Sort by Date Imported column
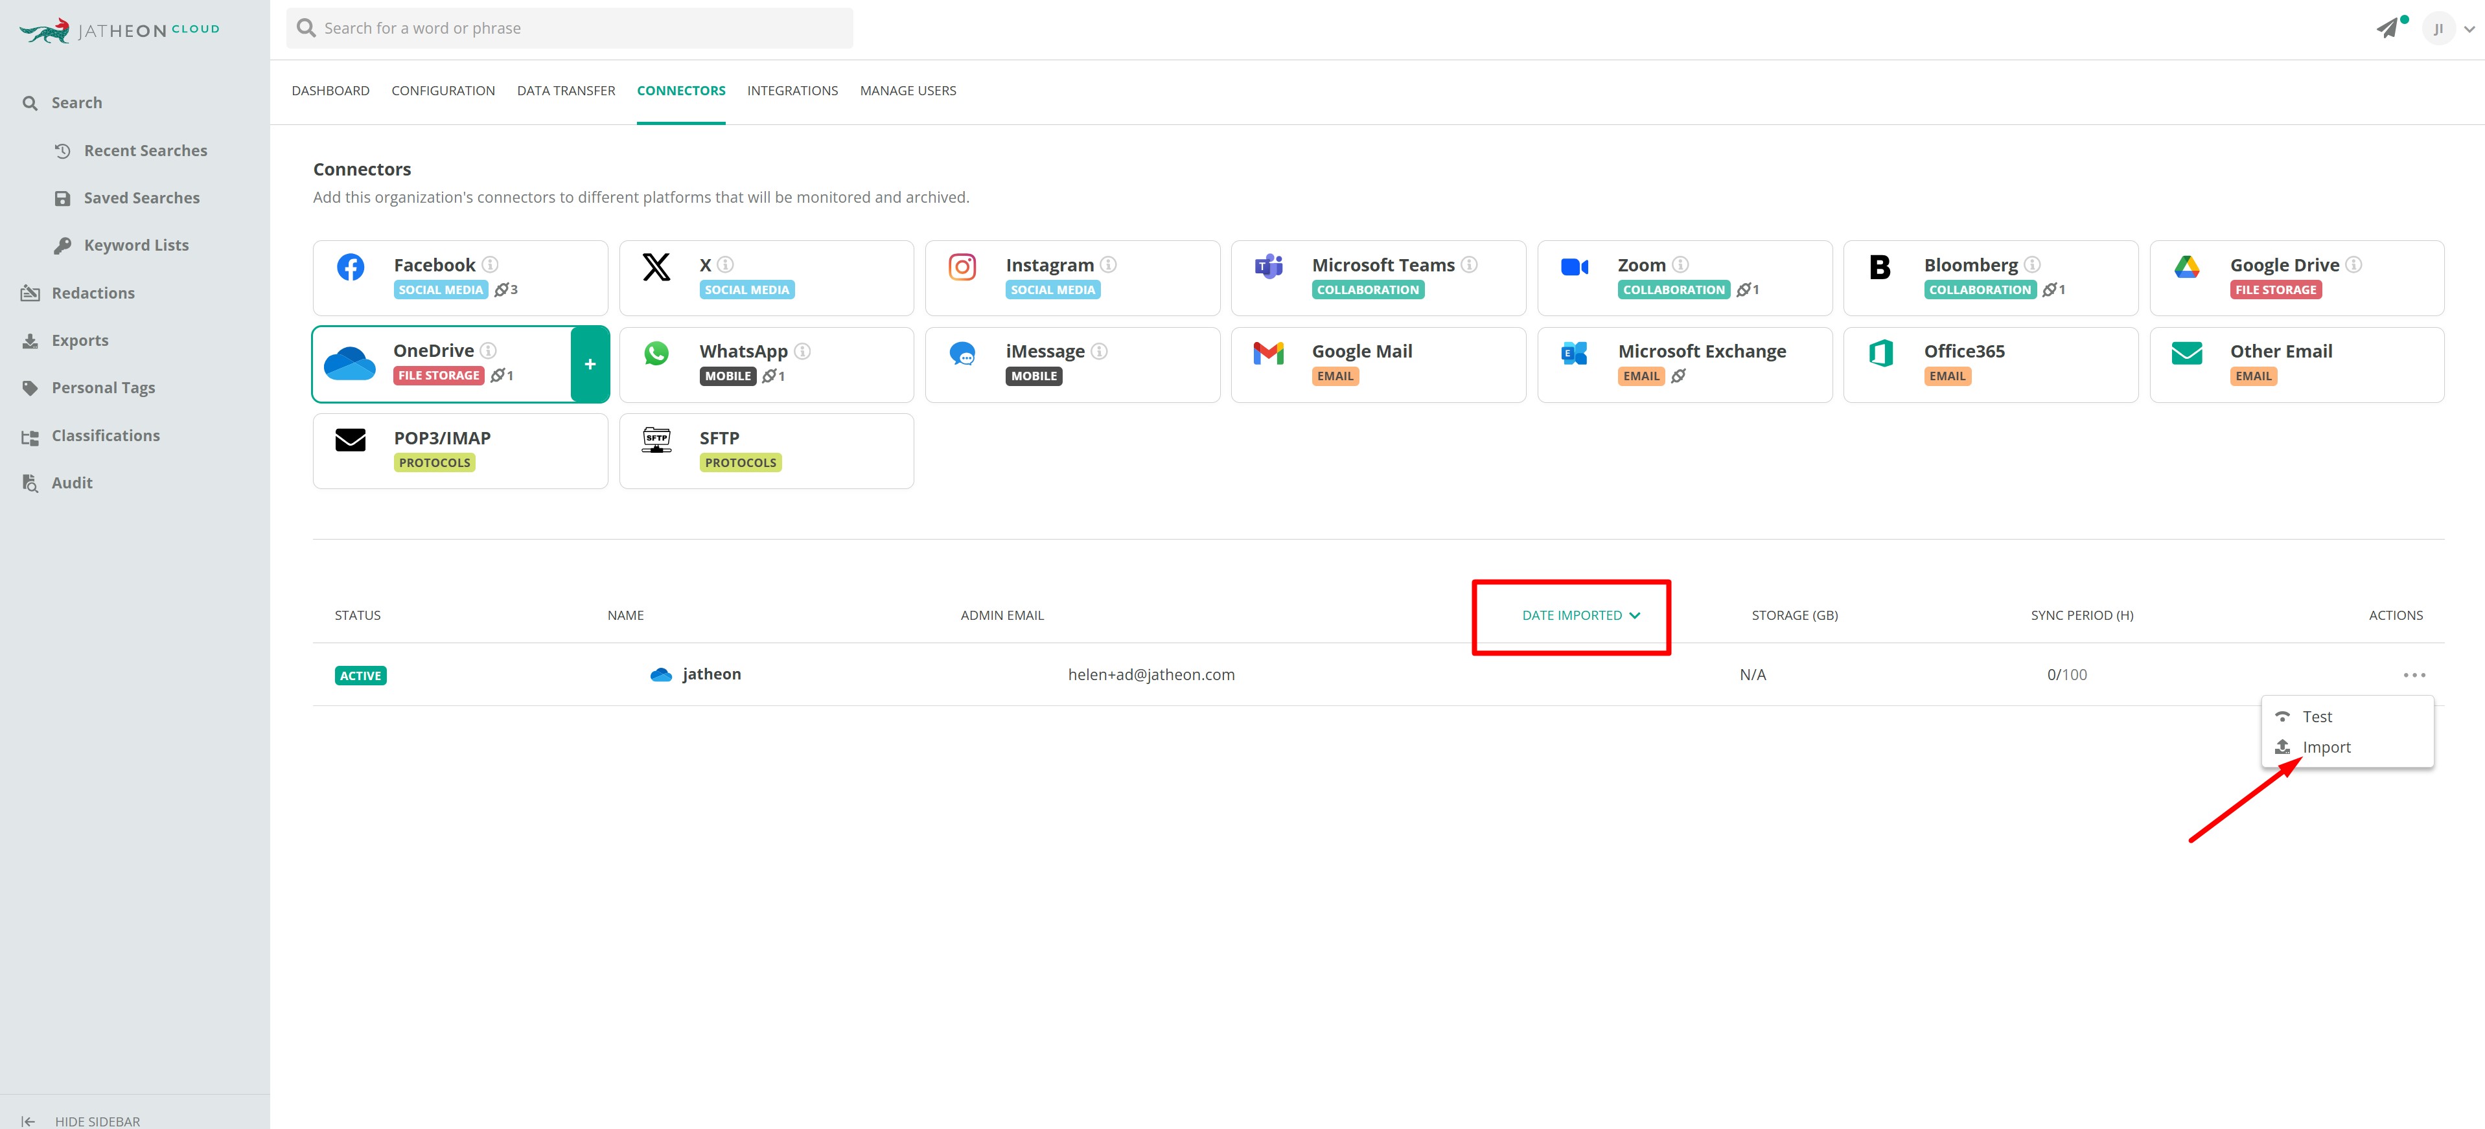The image size is (2485, 1129). point(1581,616)
